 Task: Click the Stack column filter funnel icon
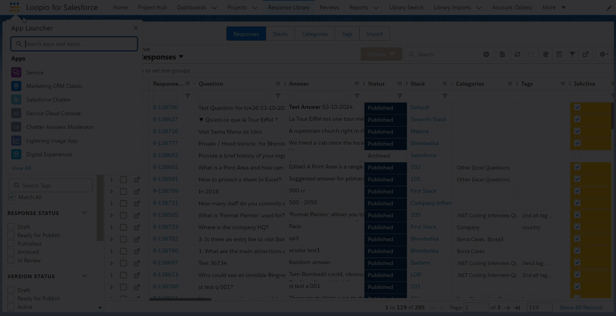coord(445,96)
